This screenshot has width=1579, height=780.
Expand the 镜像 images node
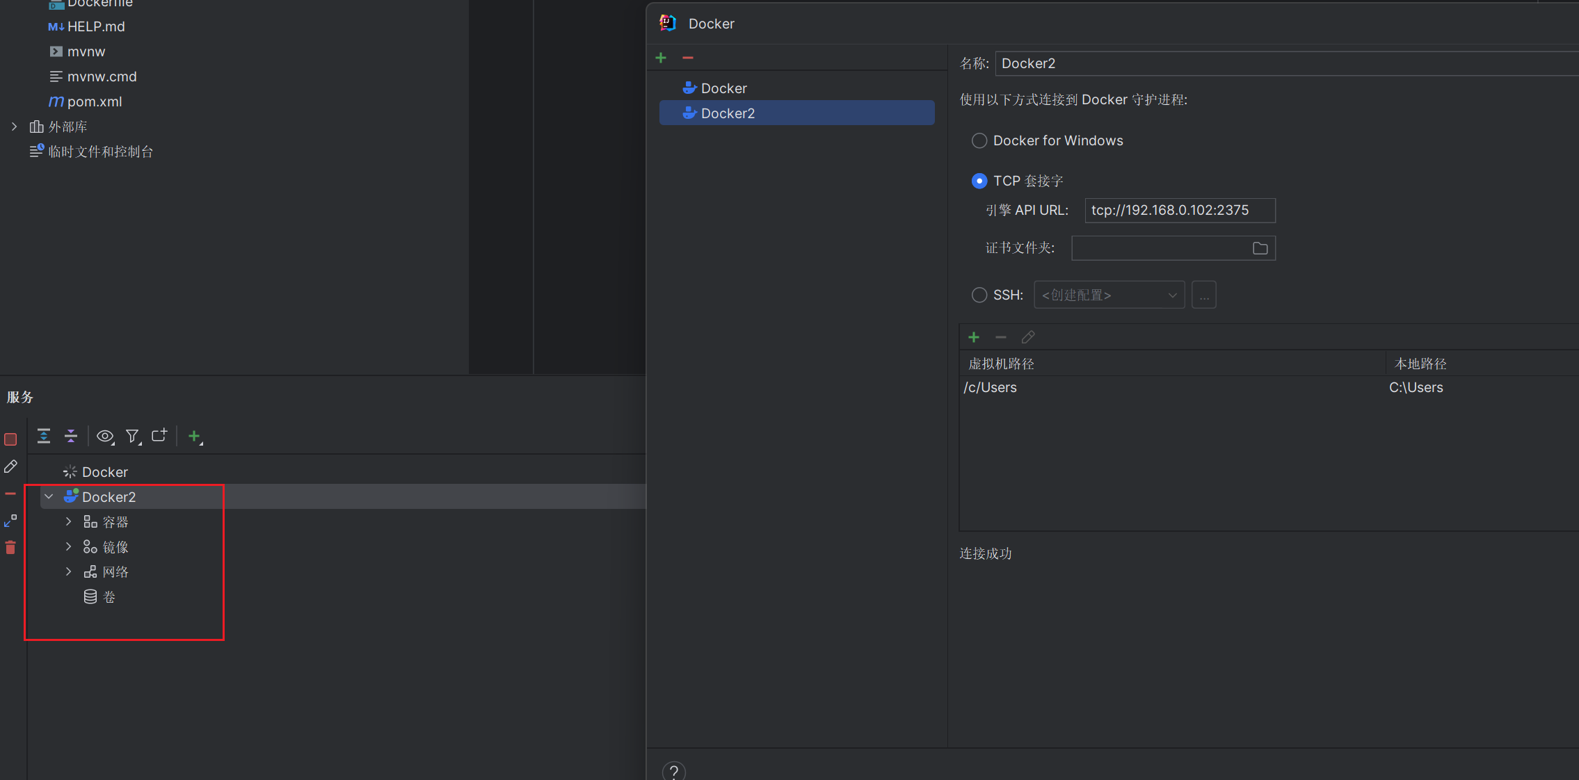click(x=68, y=546)
